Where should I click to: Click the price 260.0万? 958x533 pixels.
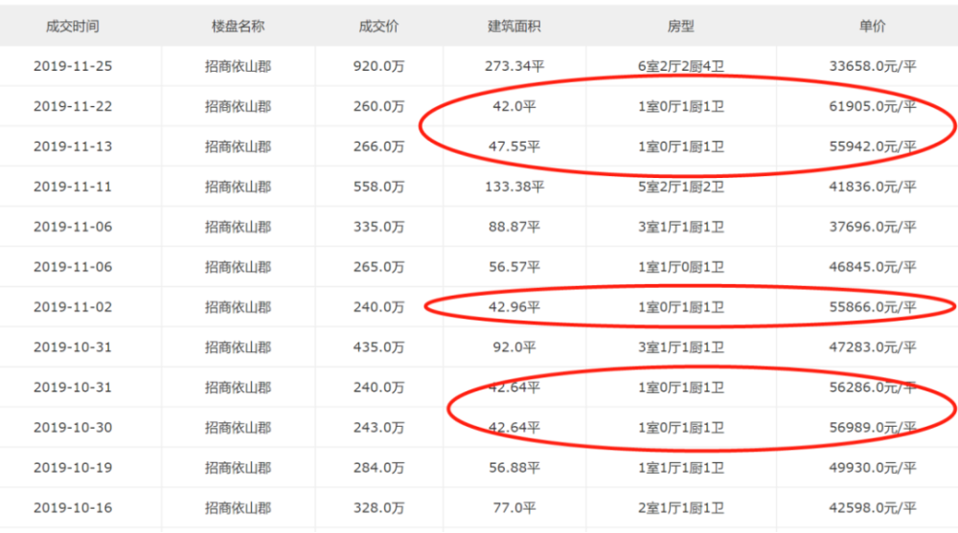pyautogui.click(x=378, y=106)
